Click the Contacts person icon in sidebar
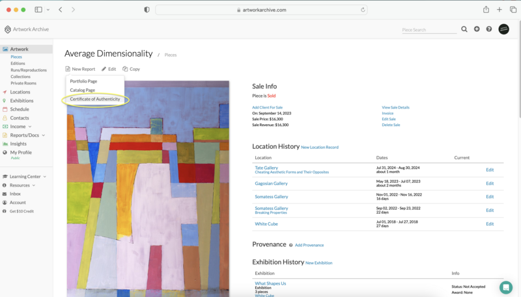 pos(5,118)
